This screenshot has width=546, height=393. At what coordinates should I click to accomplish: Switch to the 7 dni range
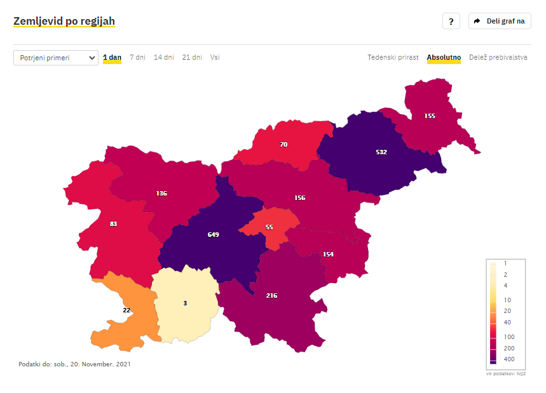point(137,57)
